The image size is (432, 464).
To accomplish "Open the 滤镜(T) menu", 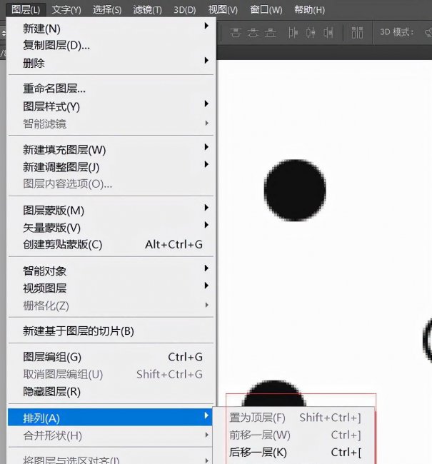I will 147,10.
